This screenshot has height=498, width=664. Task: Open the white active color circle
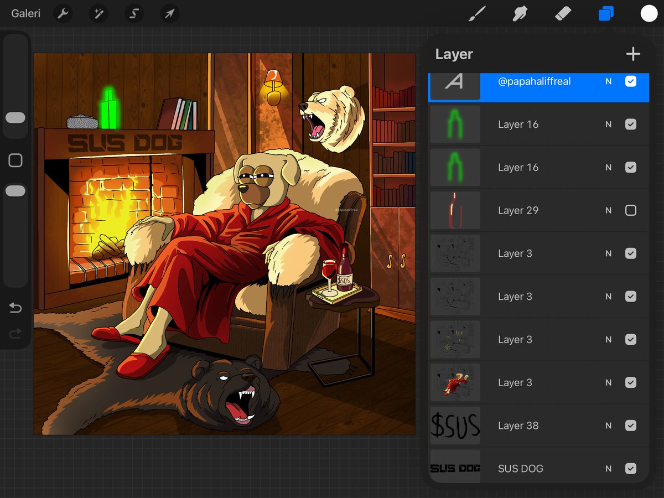(x=649, y=14)
